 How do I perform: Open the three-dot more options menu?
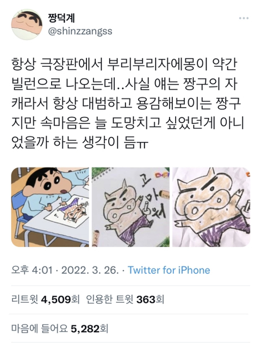coord(244,18)
